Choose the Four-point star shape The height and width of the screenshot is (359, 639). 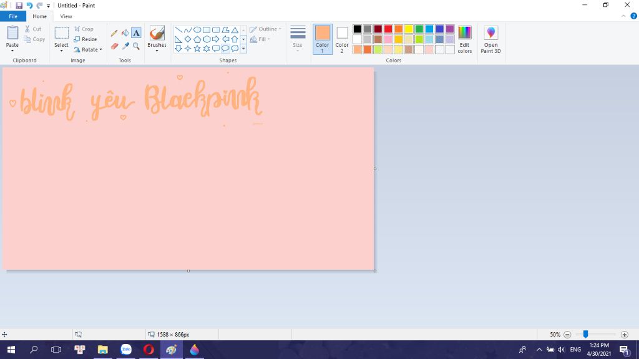click(187, 49)
